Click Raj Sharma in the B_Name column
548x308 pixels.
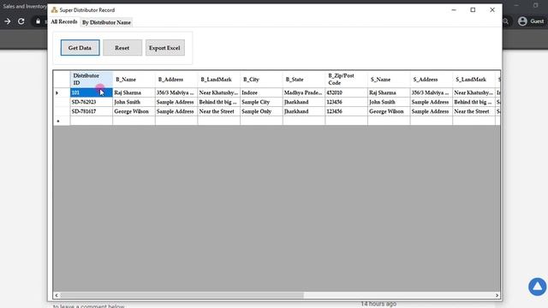tap(134, 92)
